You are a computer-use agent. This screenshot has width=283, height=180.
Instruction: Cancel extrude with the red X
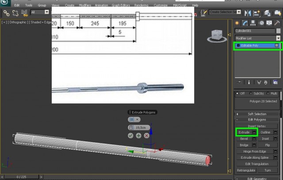point(146,136)
